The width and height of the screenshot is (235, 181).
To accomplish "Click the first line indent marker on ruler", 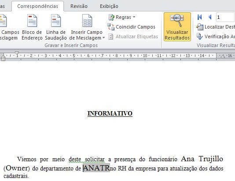I will point(17,53).
